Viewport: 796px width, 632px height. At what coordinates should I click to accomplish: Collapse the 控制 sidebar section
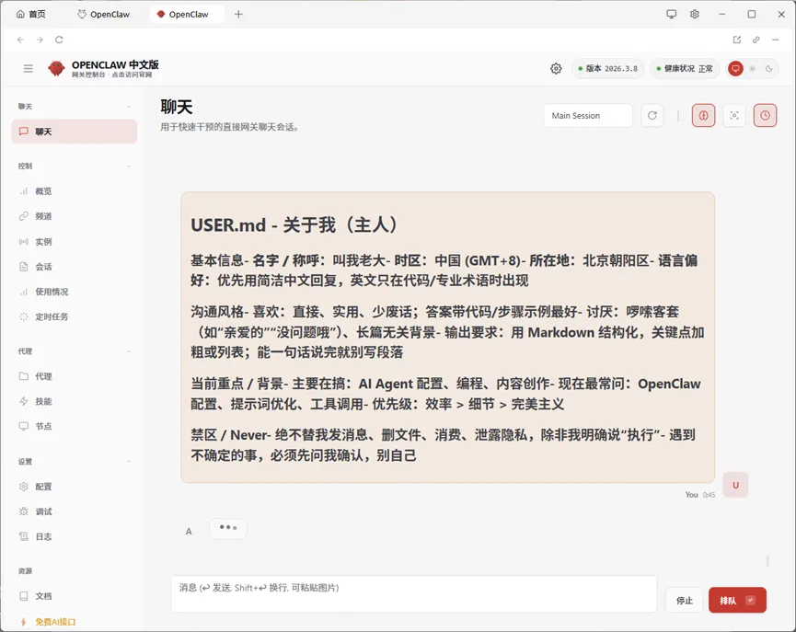click(129, 166)
